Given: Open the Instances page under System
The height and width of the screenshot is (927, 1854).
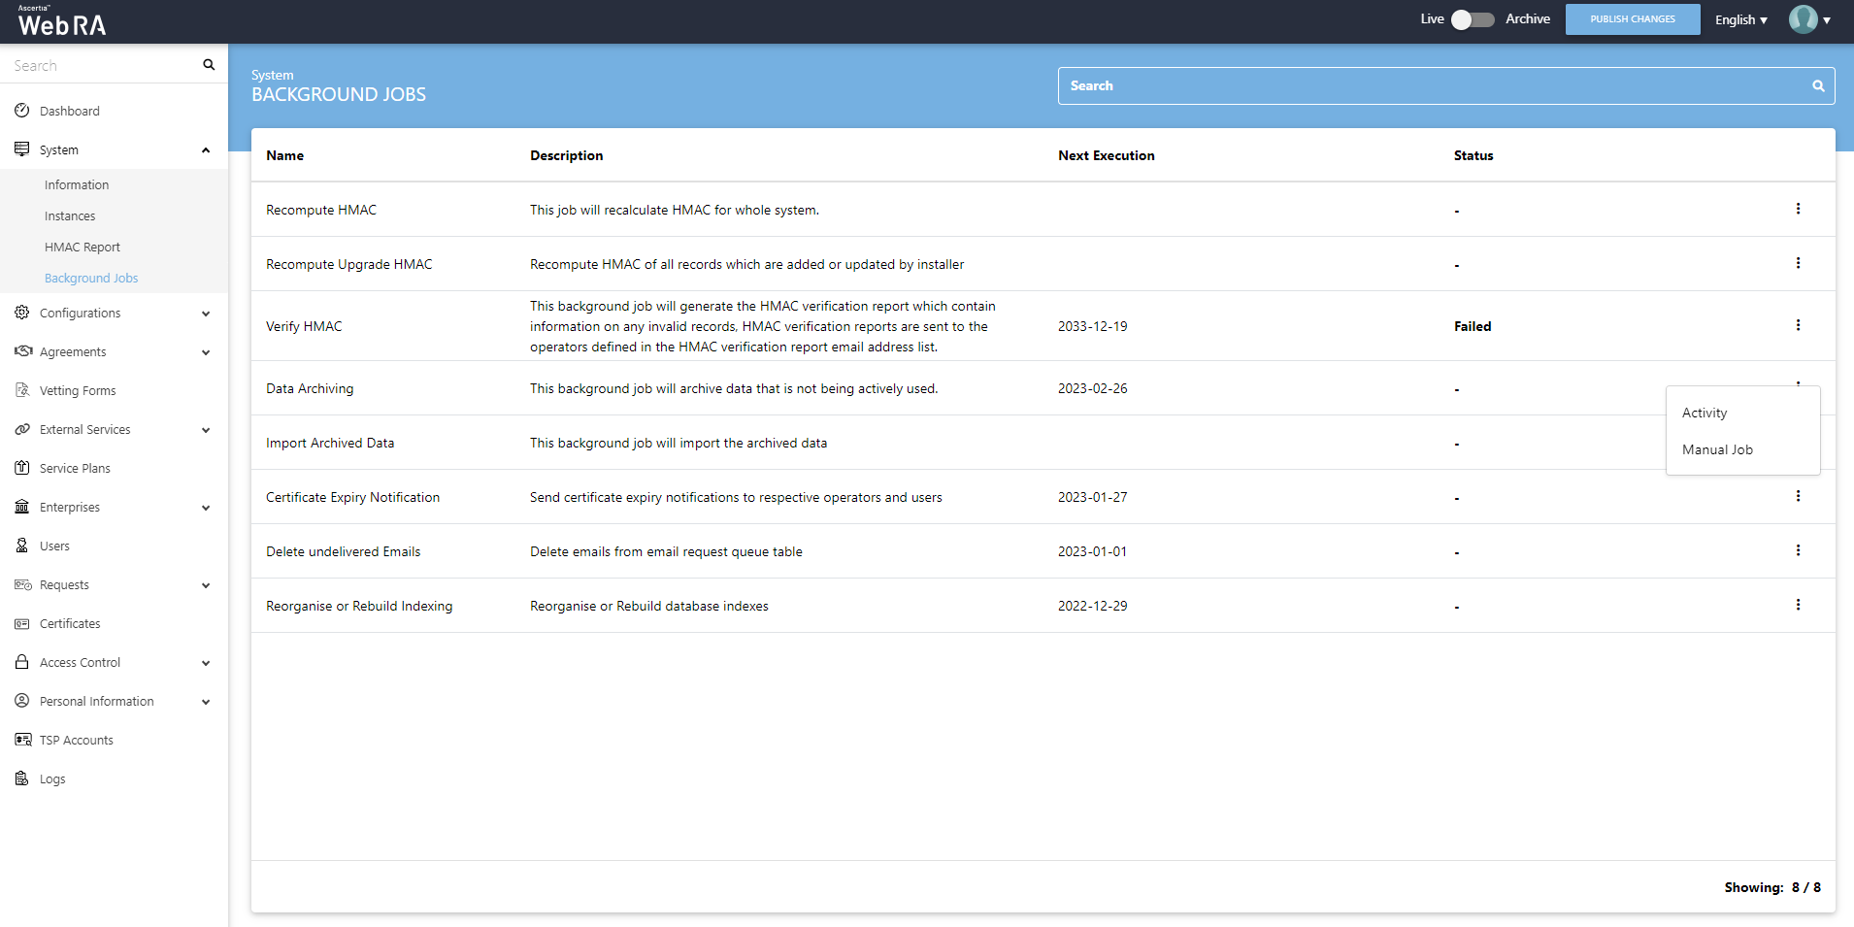Looking at the screenshot, I should tap(70, 215).
